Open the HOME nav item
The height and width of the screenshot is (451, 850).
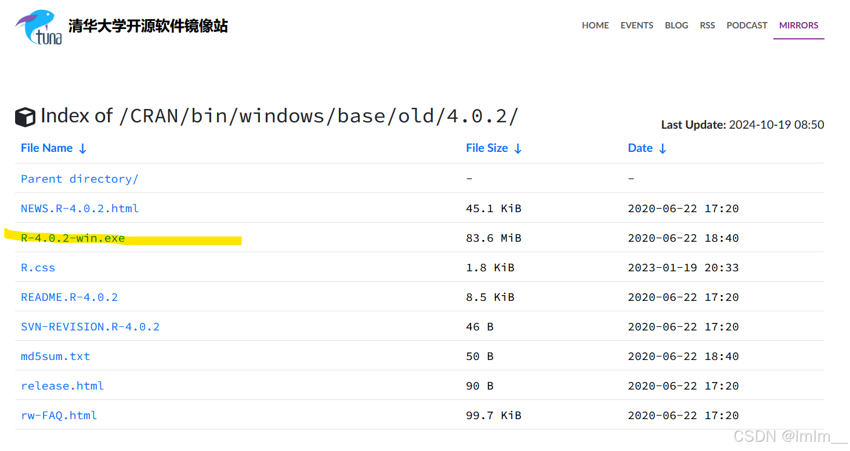pyautogui.click(x=595, y=26)
